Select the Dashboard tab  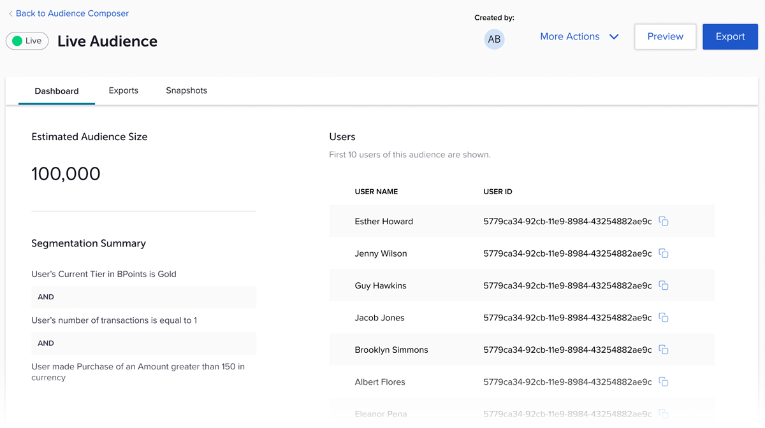[57, 91]
